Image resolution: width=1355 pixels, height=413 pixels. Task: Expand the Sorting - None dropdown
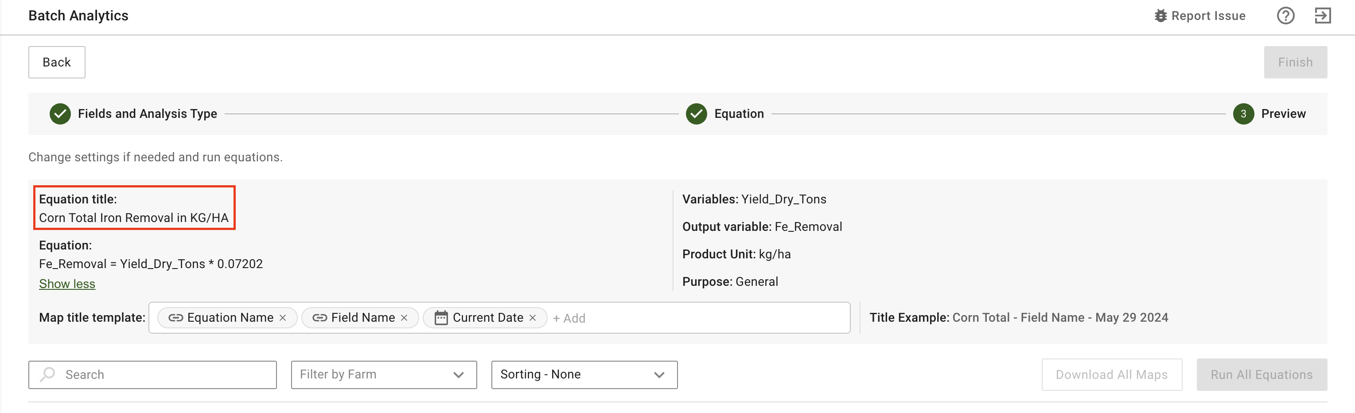tap(584, 374)
